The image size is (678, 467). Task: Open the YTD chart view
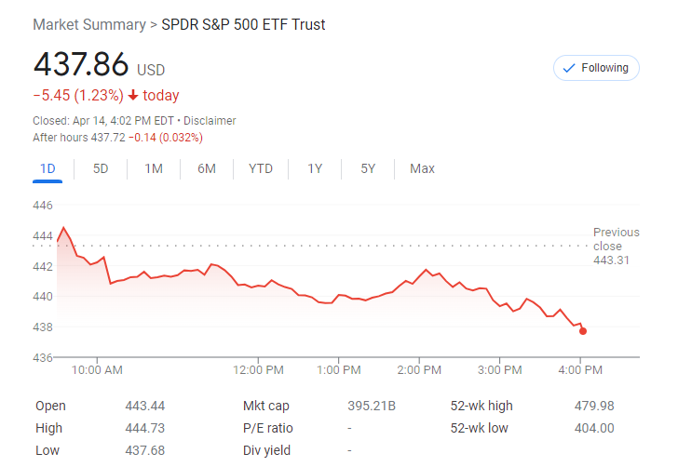[x=261, y=168]
